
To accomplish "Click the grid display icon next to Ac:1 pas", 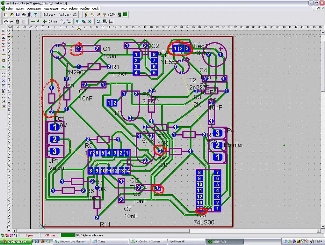I will (x=75, y=15).
